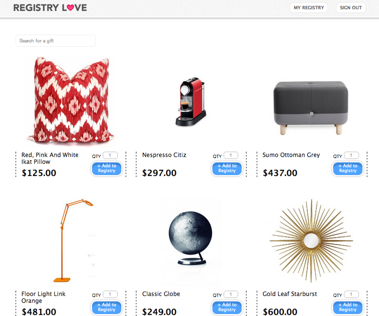
Task: Add Gold Leaf Starburst to registry
Action: [347, 307]
